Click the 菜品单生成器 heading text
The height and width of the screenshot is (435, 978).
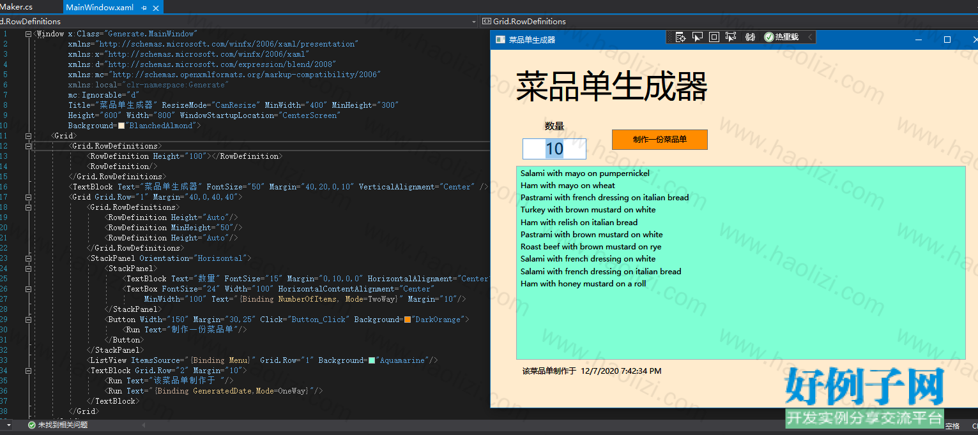[612, 87]
